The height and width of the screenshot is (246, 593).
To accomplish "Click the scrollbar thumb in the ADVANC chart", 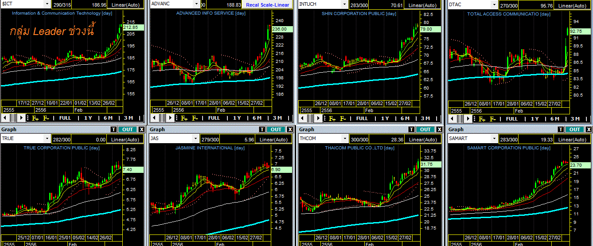I will click(162, 118).
